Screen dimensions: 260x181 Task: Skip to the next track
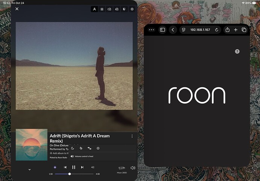(82, 167)
